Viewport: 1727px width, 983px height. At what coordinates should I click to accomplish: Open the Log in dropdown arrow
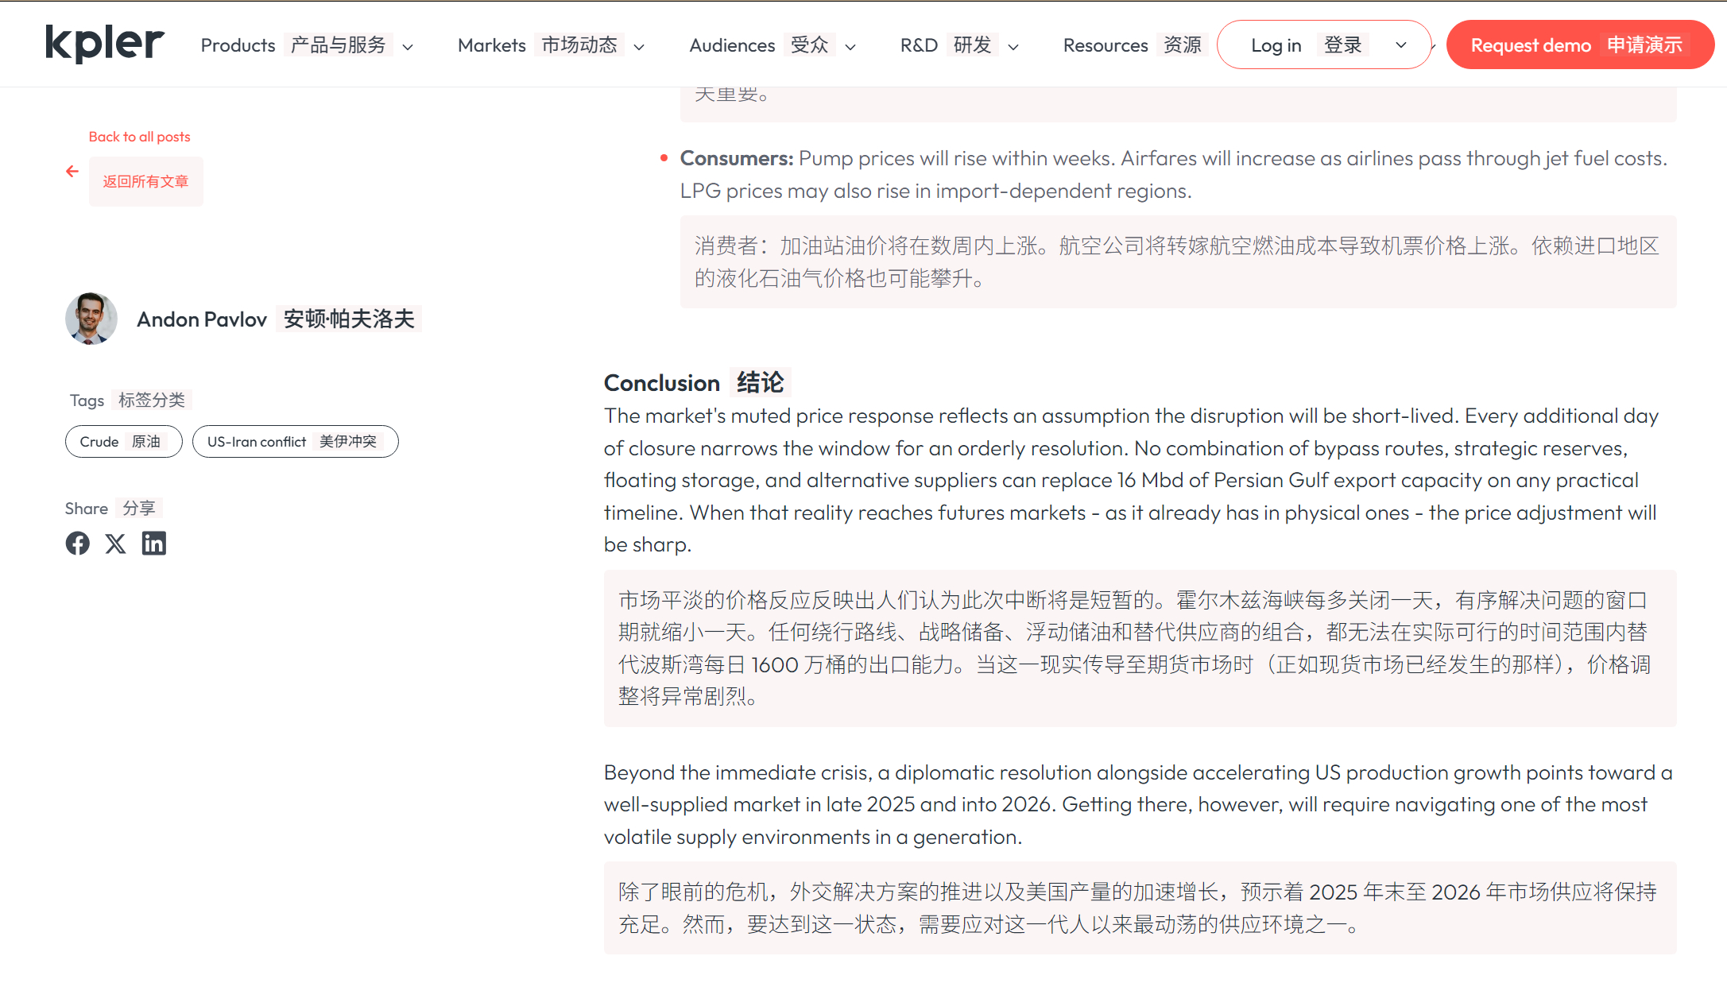[1401, 45]
